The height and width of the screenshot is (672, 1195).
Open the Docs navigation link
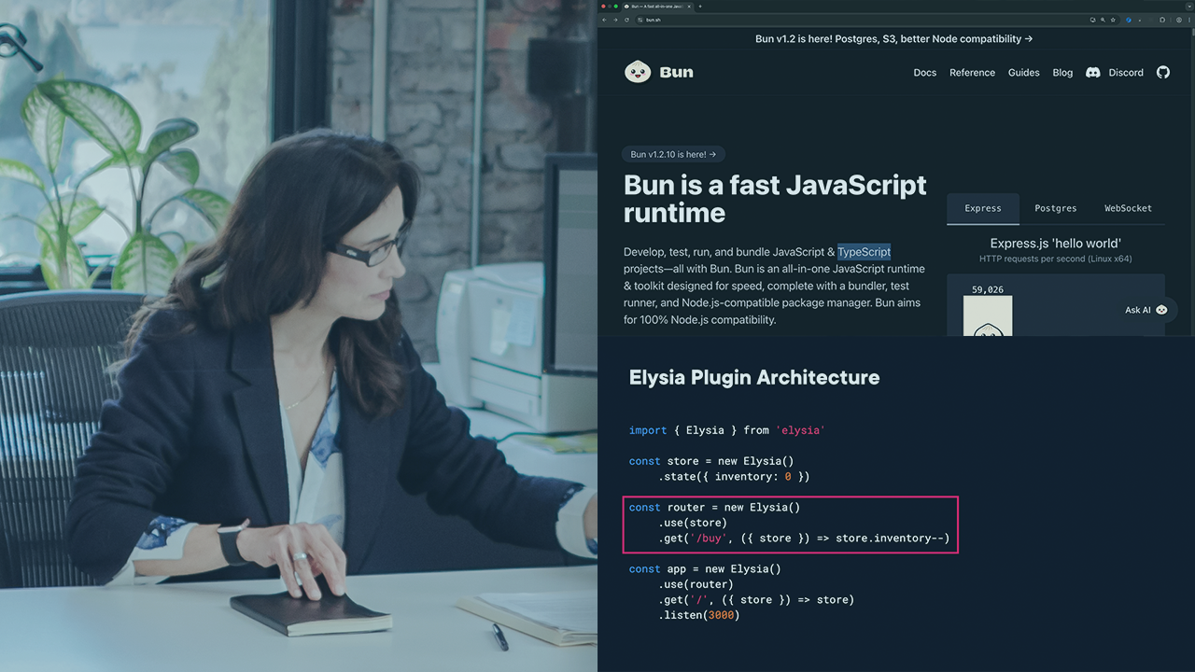(x=924, y=73)
